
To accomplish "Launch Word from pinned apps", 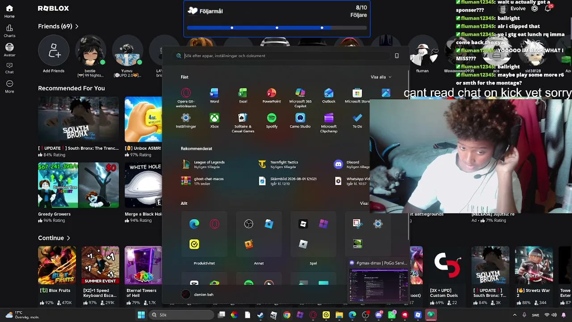I will pyautogui.click(x=214, y=96).
